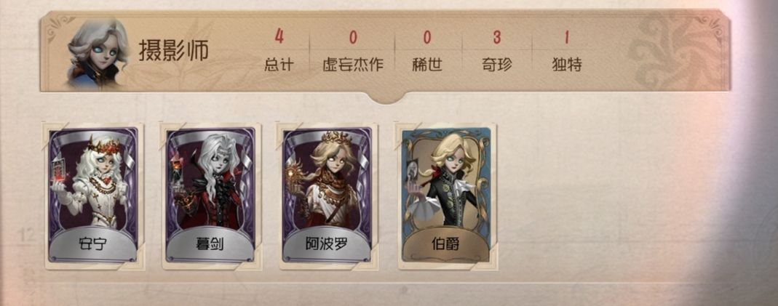Viewport: 778px width, 306px height.
Task: Select the 伯爵 costume card
Action: (x=447, y=196)
